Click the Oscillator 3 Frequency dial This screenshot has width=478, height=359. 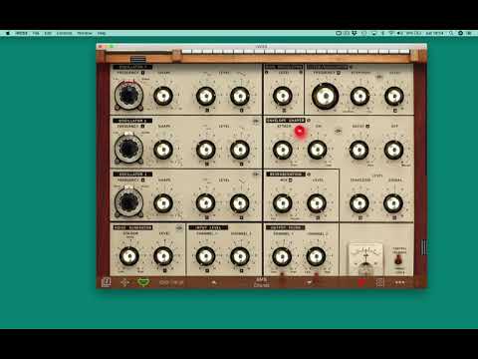(x=129, y=202)
